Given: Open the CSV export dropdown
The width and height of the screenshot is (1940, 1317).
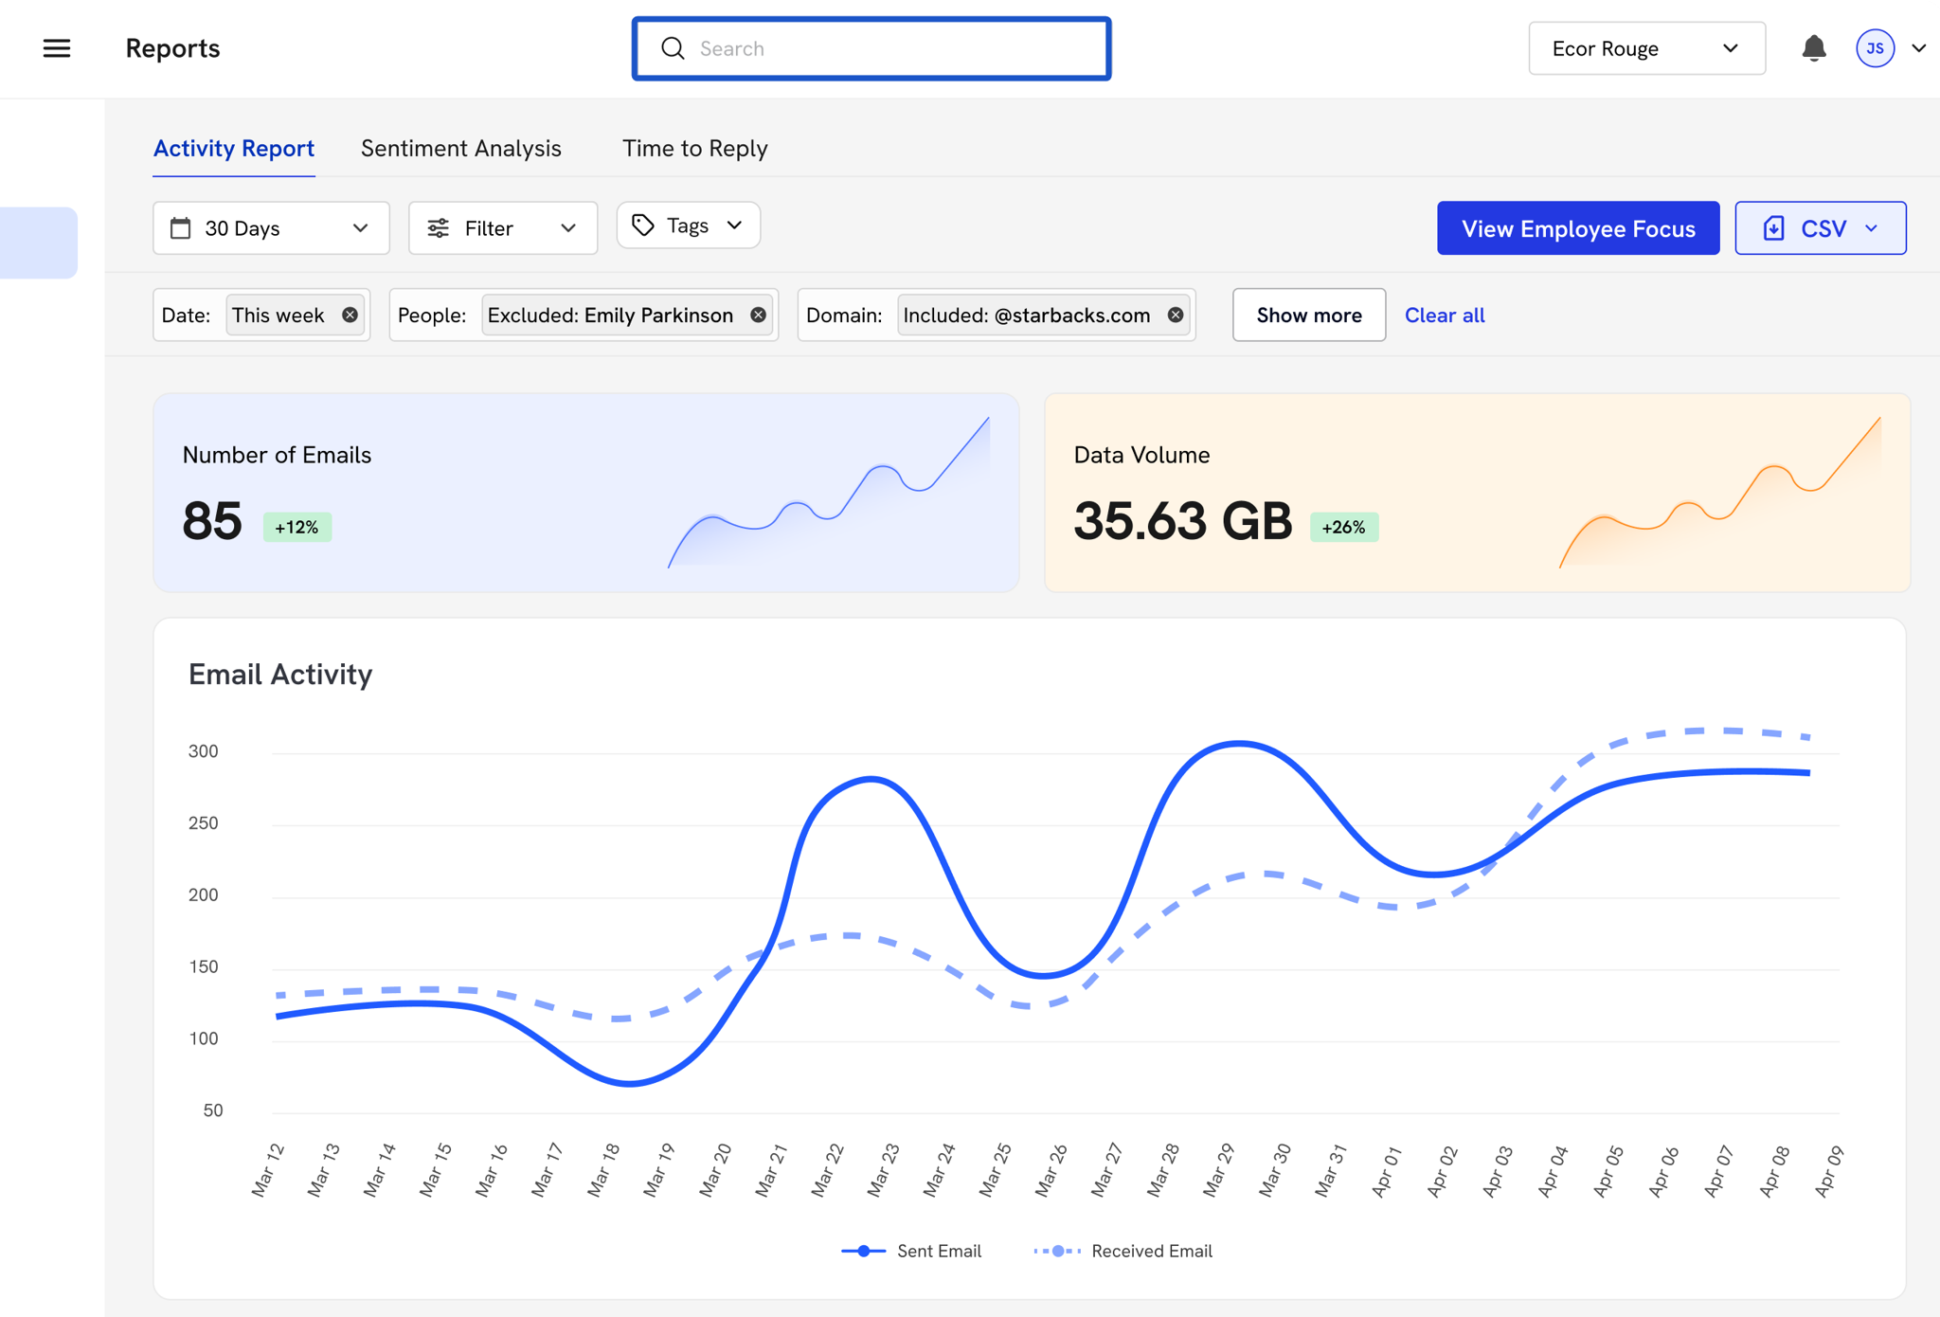Looking at the screenshot, I should click(1820, 228).
